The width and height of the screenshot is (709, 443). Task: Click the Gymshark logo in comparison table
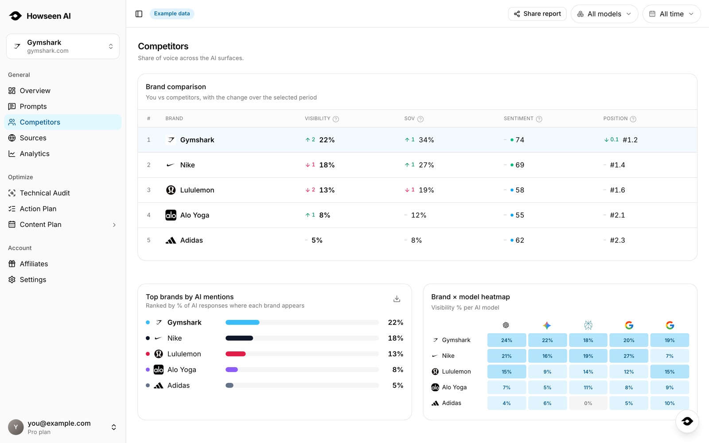tap(171, 140)
